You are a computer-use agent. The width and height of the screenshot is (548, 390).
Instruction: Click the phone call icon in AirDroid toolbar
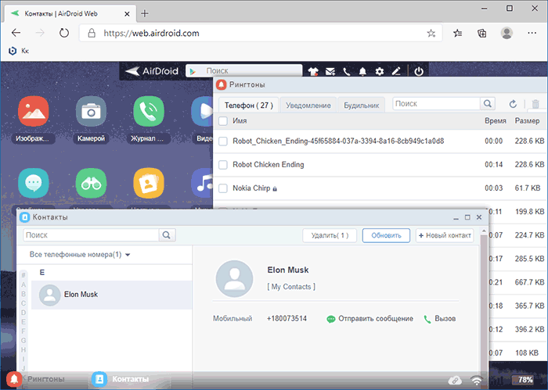[x=346, y=71]
